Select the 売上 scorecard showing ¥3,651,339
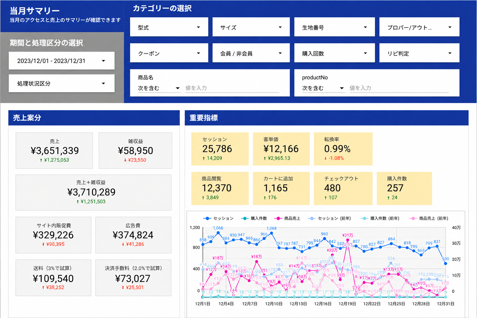Viewport: 477px width, 318px height. 54,151
